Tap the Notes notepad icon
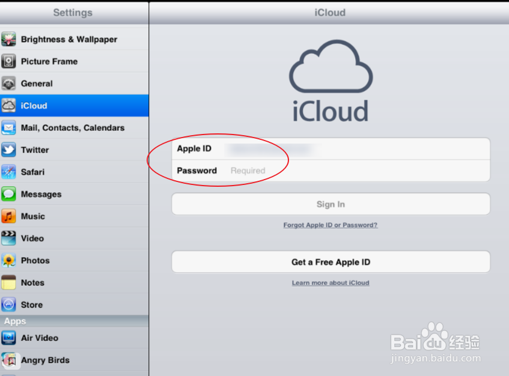Image resolution: width=509 pixels, height=376 pixels. 8,282
